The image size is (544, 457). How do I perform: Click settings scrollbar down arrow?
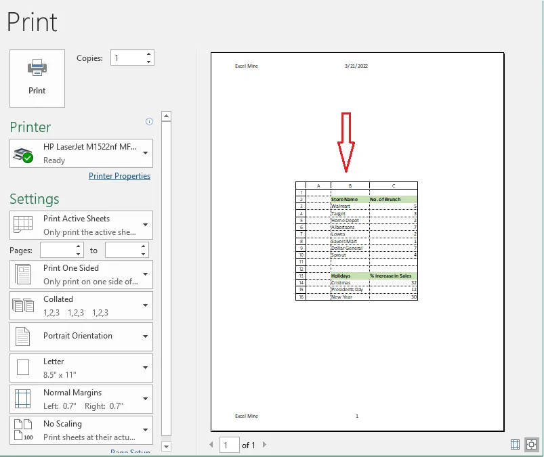(x=166, y=447)
